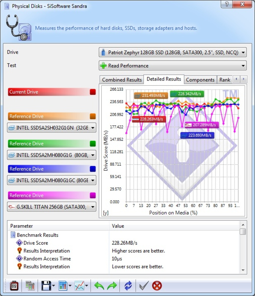Image resolution: width=255 pixels, height=296 pixels.
Task: Click the results list scrollbar up arrow
Action: 243,225
